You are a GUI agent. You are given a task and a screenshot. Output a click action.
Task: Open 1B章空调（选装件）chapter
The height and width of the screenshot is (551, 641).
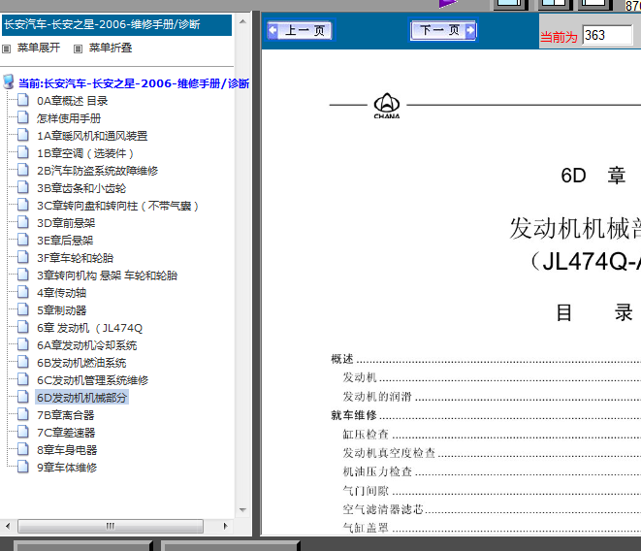click(85, 153)
